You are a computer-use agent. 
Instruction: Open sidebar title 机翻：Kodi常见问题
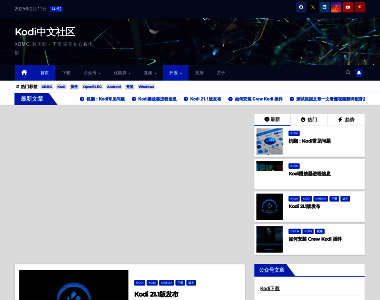coord(309,141)
